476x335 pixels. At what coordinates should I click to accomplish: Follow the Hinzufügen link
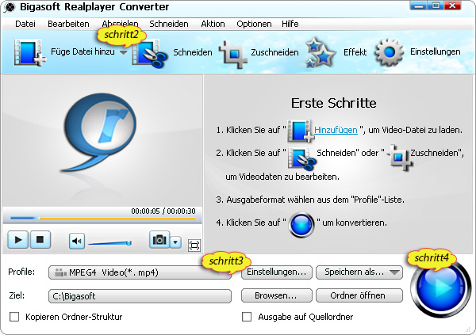point(336,130)
